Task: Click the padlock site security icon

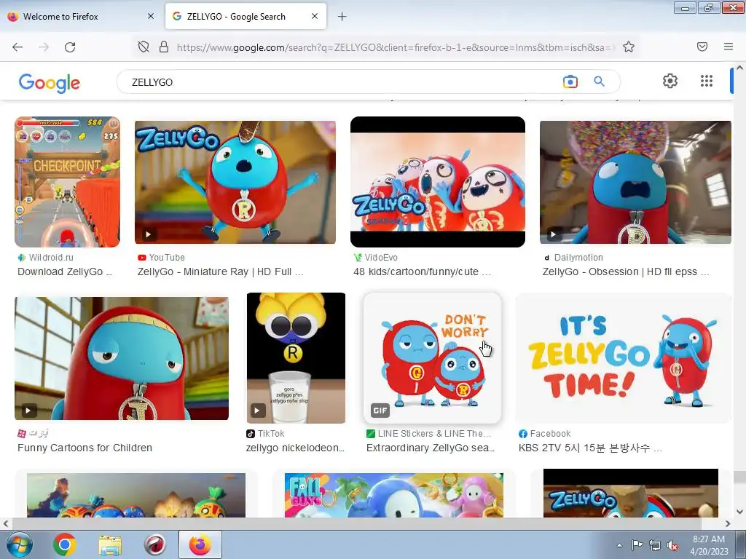Action: coord(164,47)
